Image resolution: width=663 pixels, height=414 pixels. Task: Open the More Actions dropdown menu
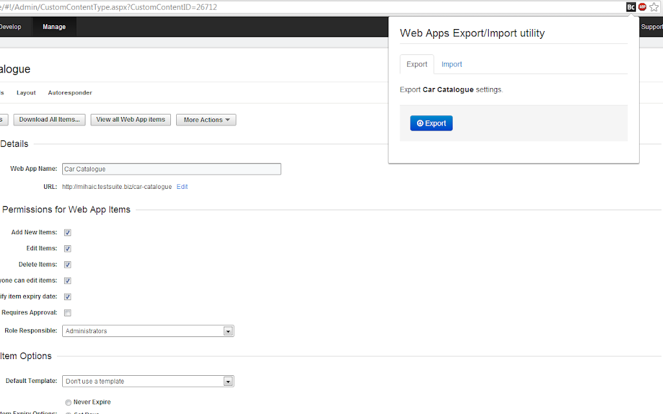pos(206,120)
